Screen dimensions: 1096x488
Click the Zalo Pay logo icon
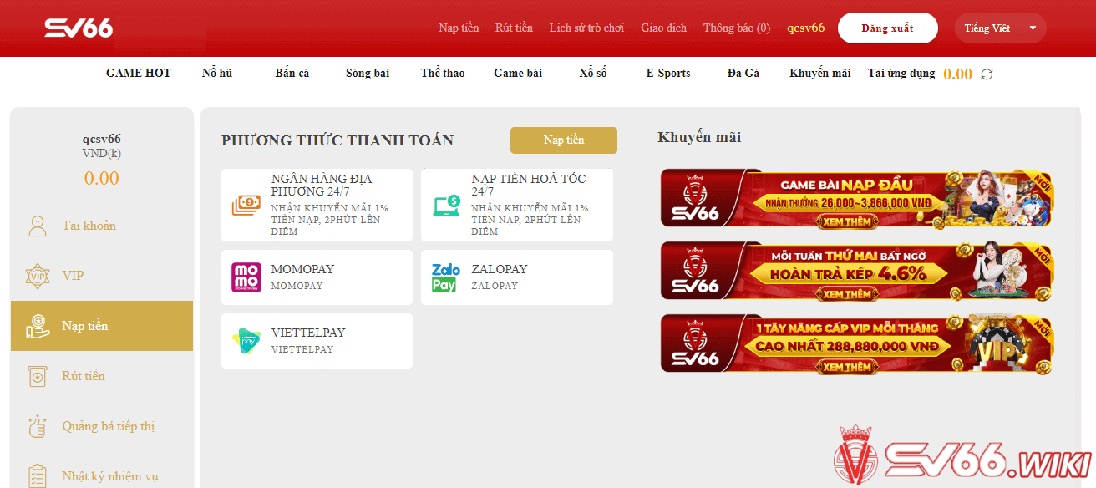446,277
